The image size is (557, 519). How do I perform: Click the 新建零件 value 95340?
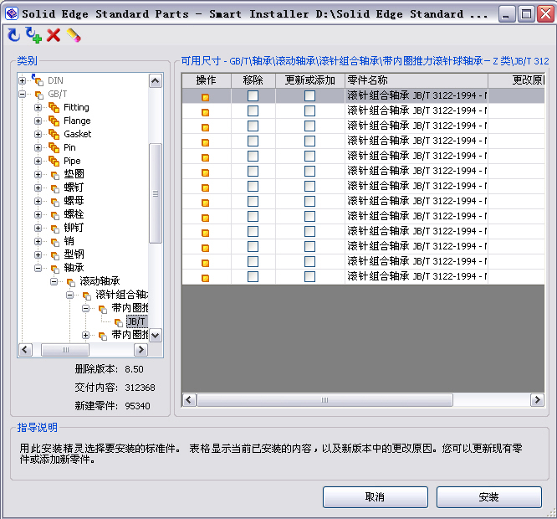[137, 406]
